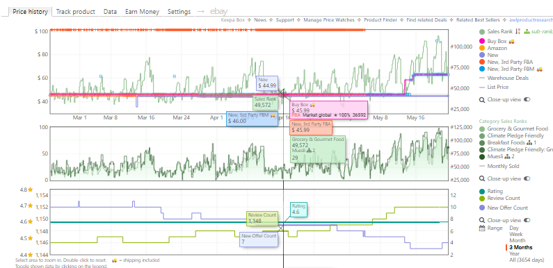Click the magnifier icon beside top Close-up view
Image resolution: width=553 pixels, height=268 pixels.
click(482, 100)
